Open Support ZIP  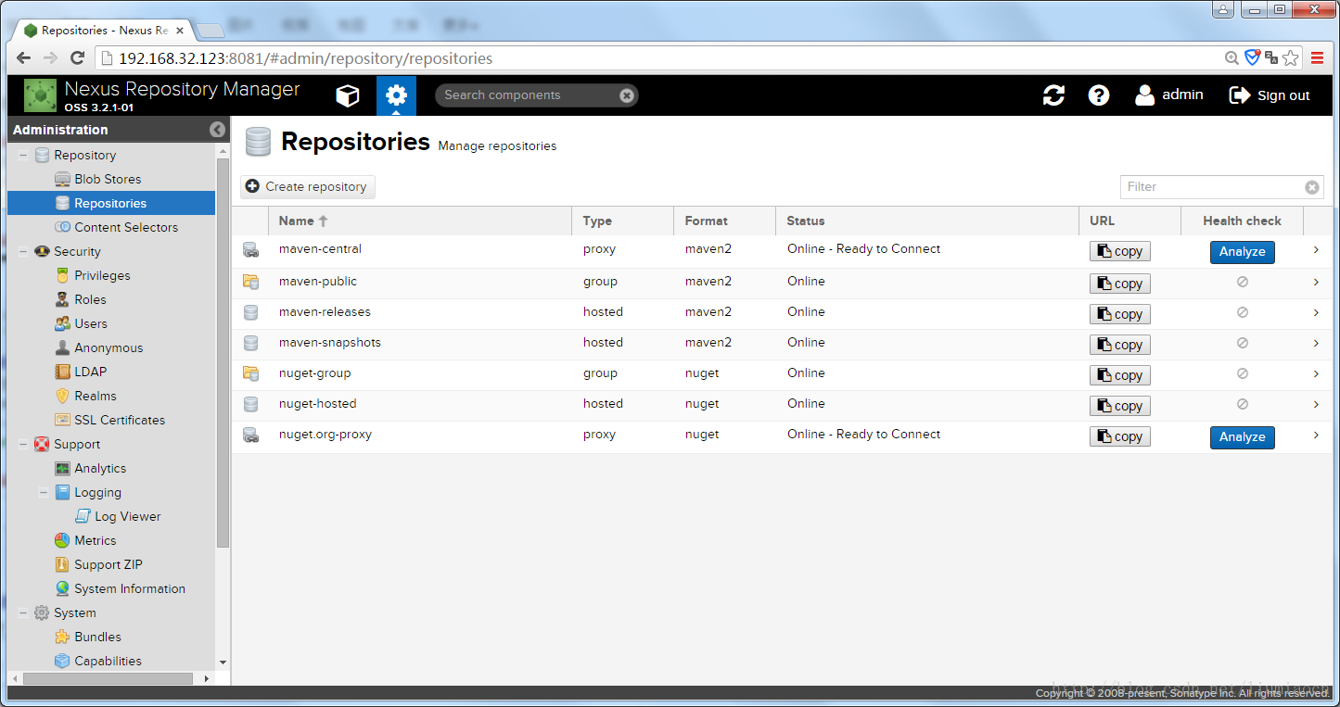[108, 564]
